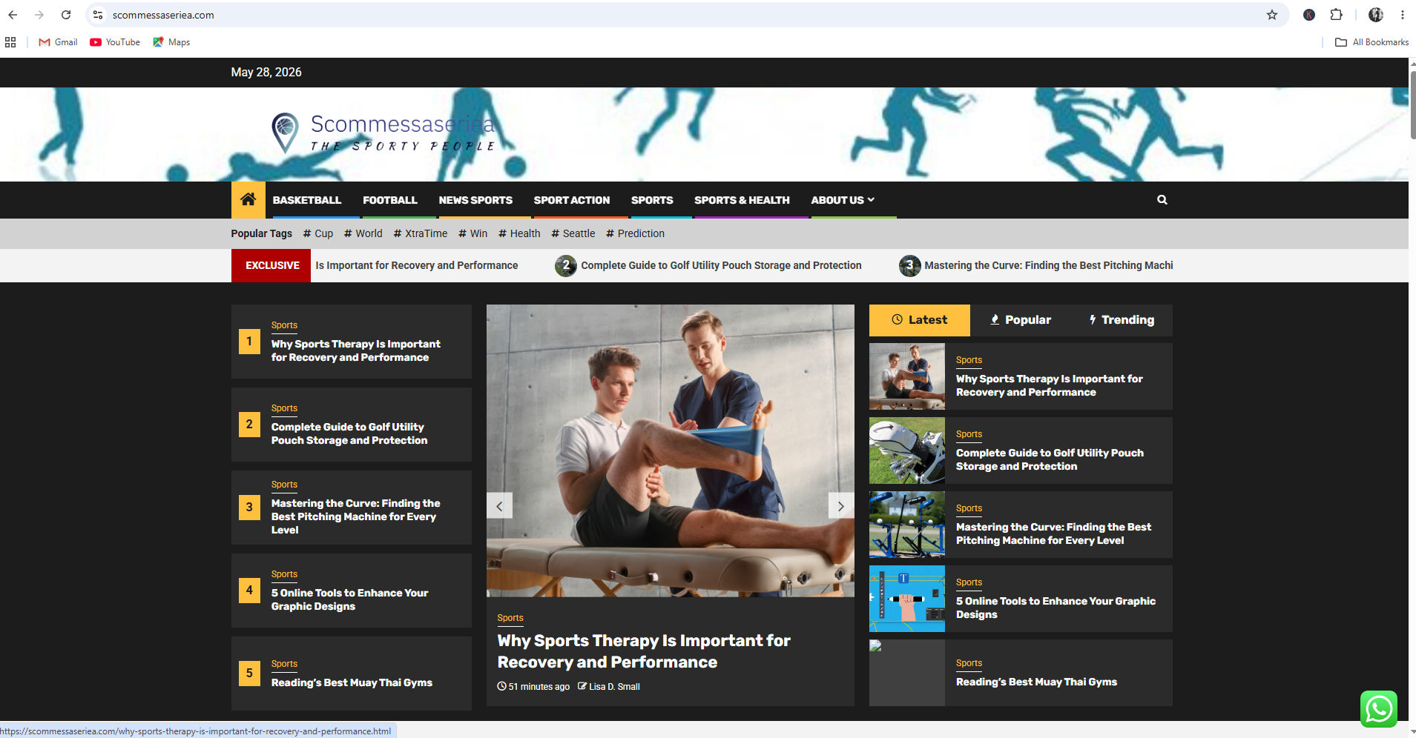Screen dimensions: 1416x738
Task: Open the Maps bookmark
Action: 171,42
